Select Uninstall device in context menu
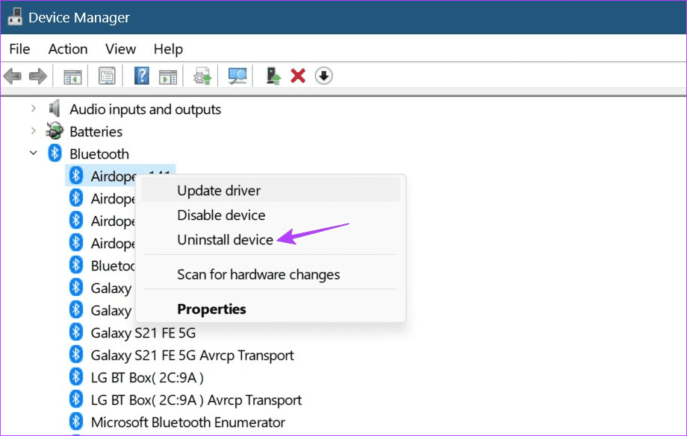The height and width of the screenshot is (436, 687). click(x=270, y=240)
